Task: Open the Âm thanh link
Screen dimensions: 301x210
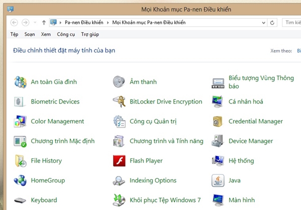Action: pos(143,81)
